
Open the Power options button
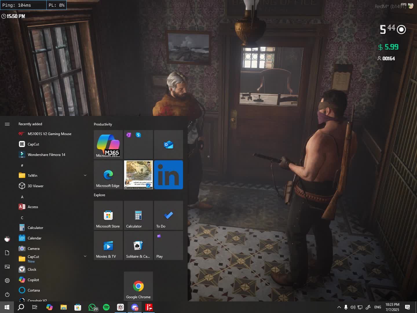7,294
